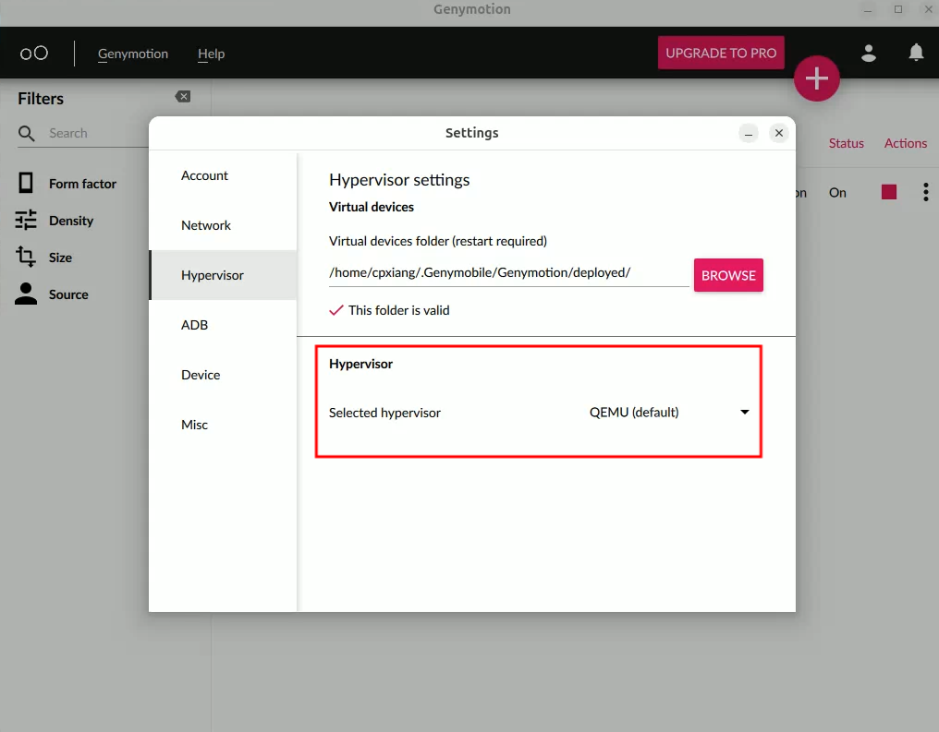This screenshot has height=732, width=939.
Task: Clear filters with the backspace icon
Action: pos(183,97)
